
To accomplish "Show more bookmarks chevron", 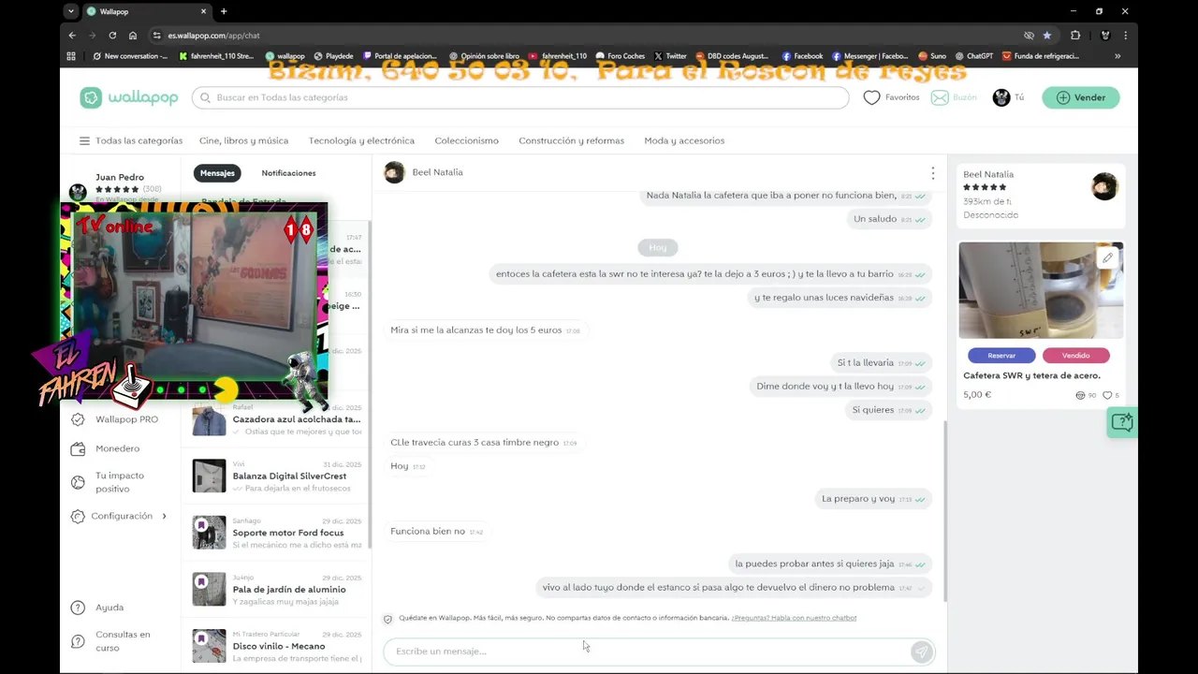I will click(1118, 56).
